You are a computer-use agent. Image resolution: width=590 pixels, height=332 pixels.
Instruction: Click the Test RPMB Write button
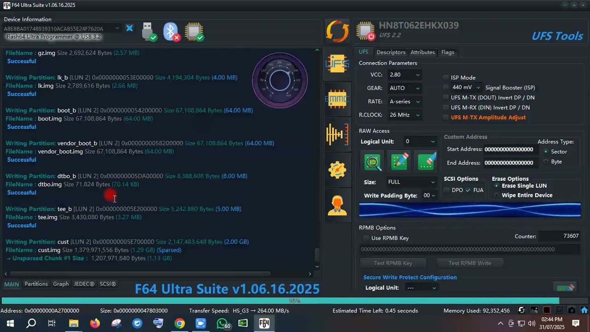[x=470, y=263]
